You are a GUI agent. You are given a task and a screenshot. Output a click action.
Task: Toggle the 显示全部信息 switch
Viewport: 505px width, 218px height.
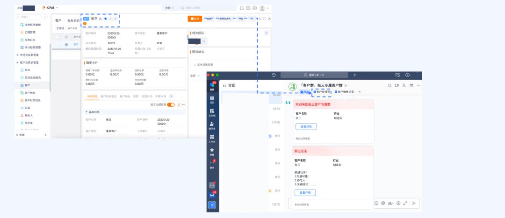(x=171, y=105)
